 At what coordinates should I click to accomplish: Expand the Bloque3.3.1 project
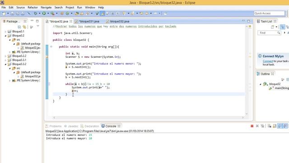pyautogui.click(x=5, y=60)
